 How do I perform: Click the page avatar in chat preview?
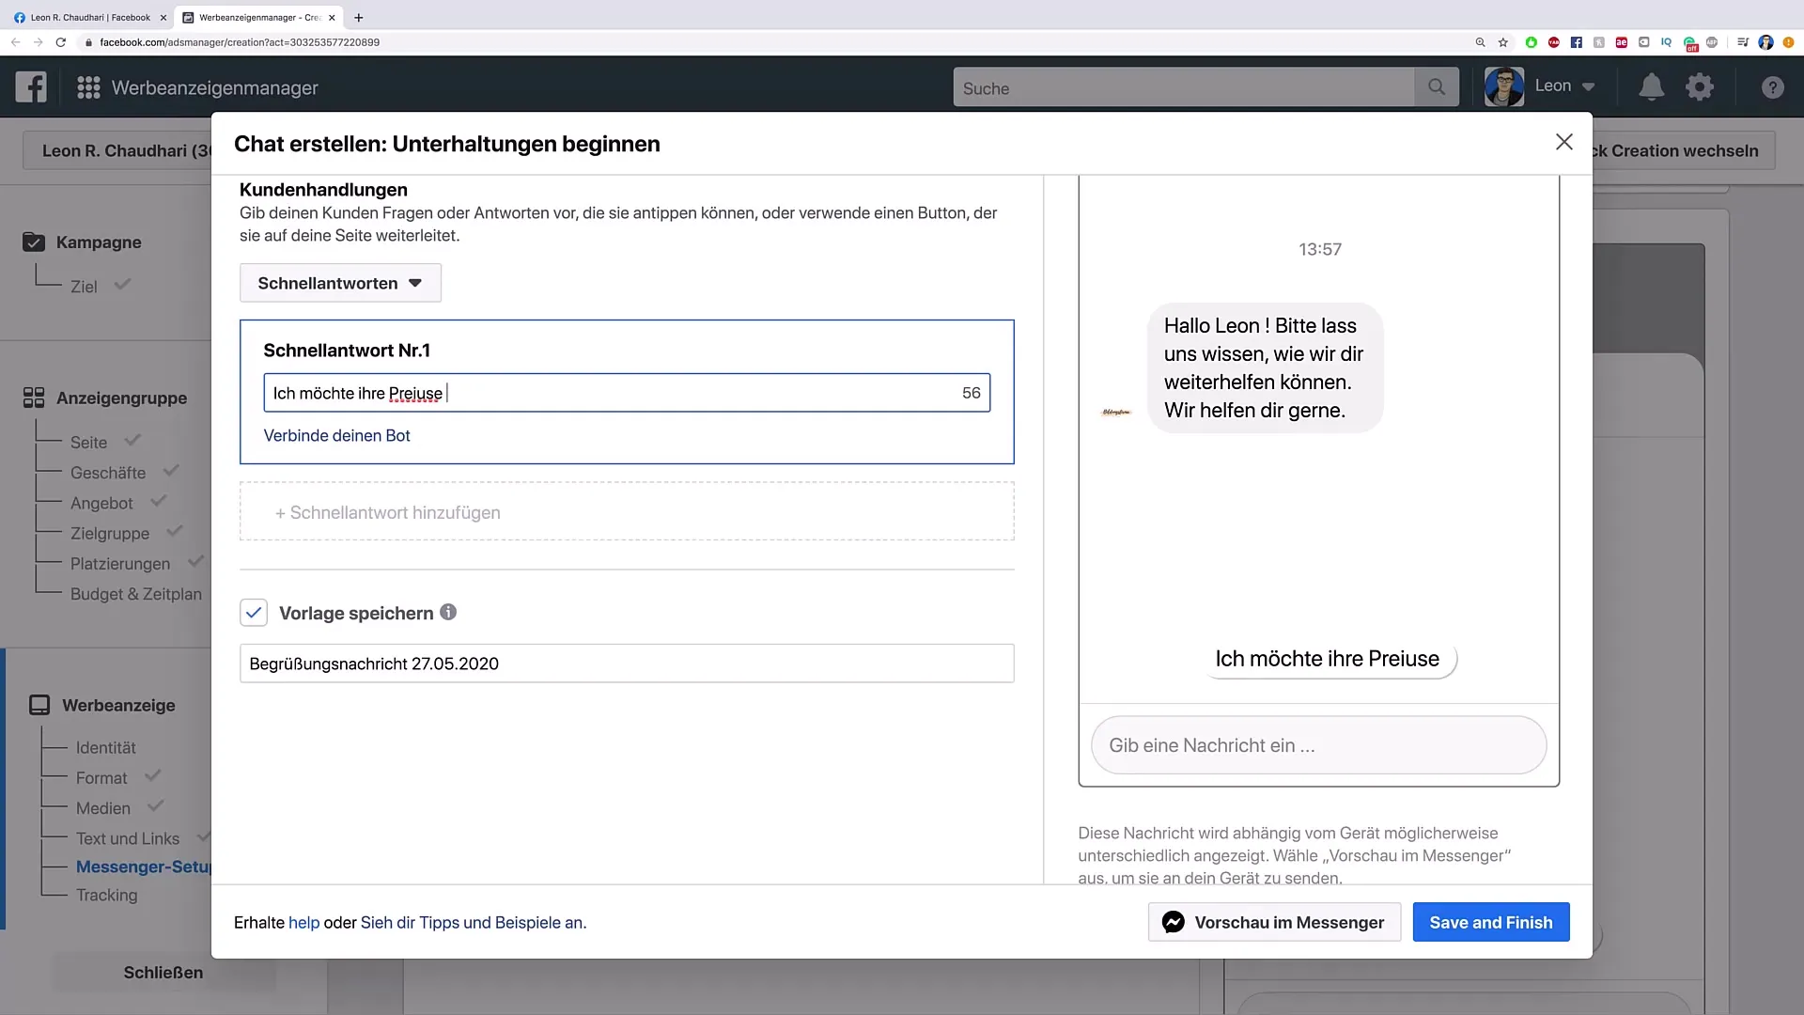pyautogui.click(x=1116, y=413)
